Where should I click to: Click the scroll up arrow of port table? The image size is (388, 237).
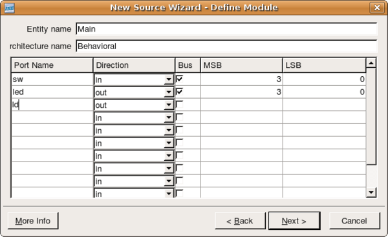(371, 63)
